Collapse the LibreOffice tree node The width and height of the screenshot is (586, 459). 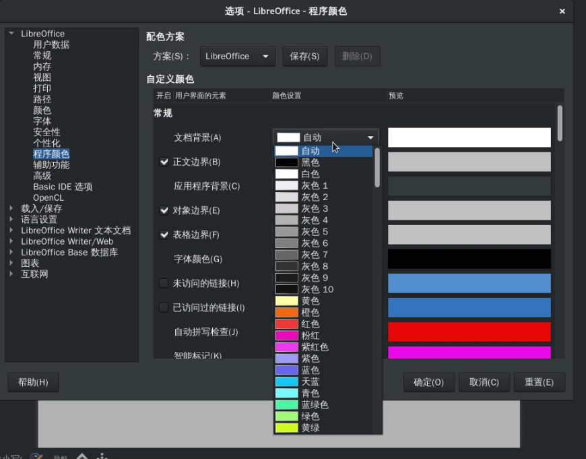point(11,33)
